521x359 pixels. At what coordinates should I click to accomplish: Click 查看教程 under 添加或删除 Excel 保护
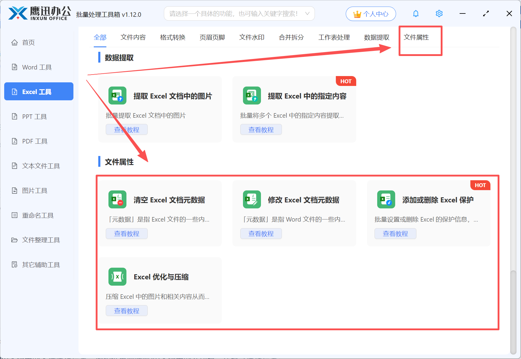[x=395, y=234]
